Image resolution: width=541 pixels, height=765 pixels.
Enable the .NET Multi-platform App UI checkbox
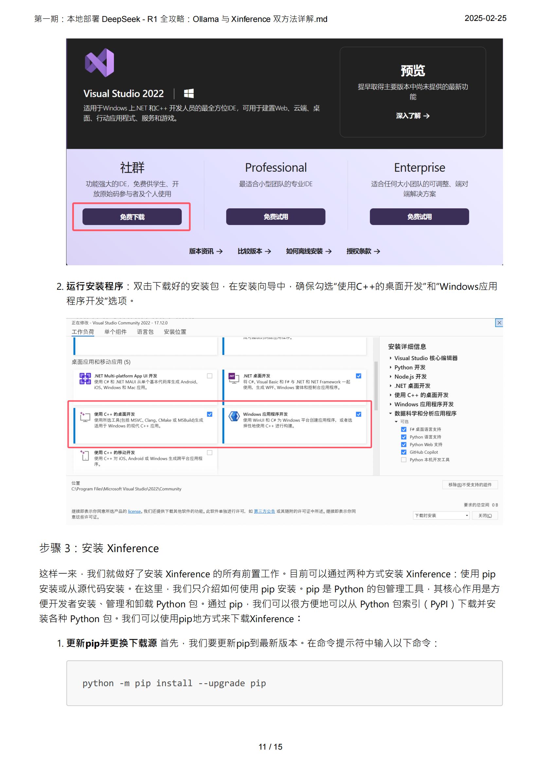tap(209, 376)
